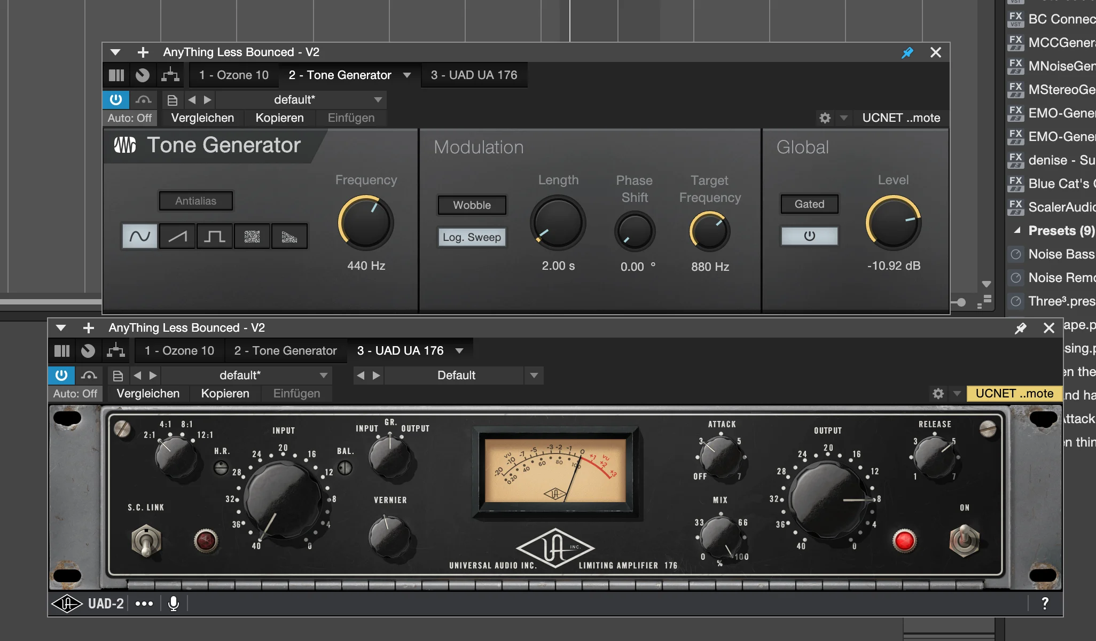Switch to 1 - Ozone 10 tab in bottom window
Screen dimensions: 1096x641
[x=179, y=350]
